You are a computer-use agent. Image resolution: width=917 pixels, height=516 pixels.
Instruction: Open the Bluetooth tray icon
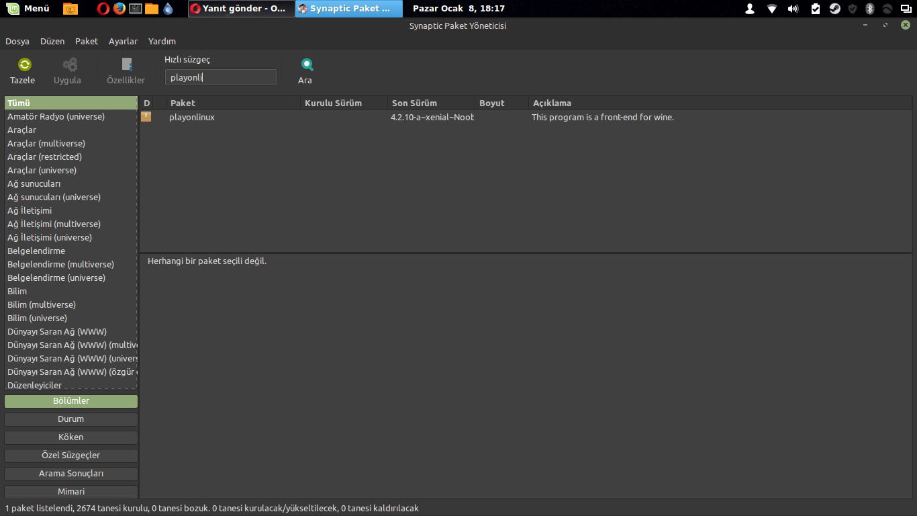tap(870, 9)
